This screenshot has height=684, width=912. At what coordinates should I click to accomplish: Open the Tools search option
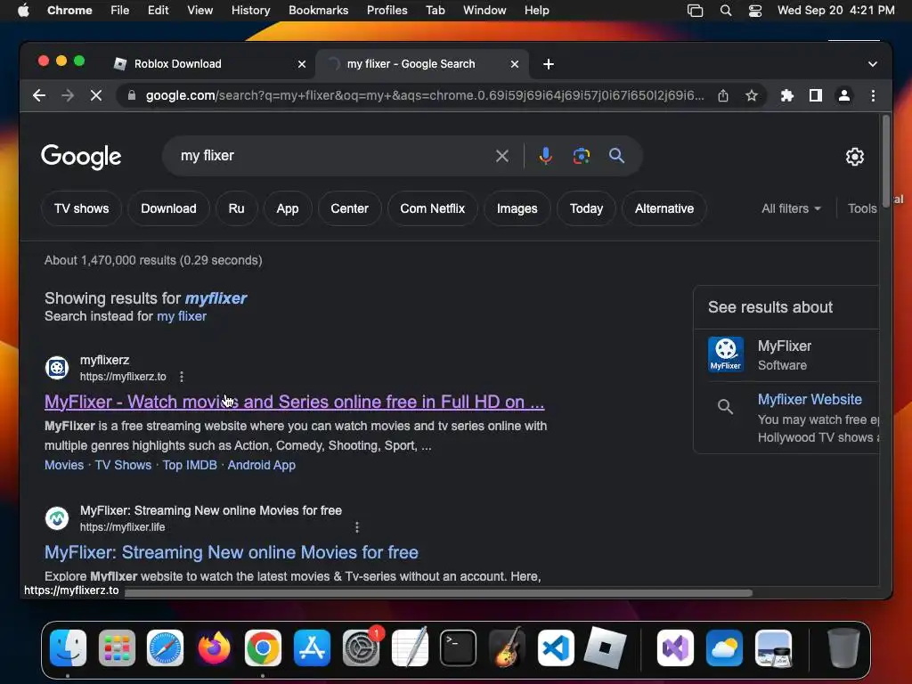point(862,208)
